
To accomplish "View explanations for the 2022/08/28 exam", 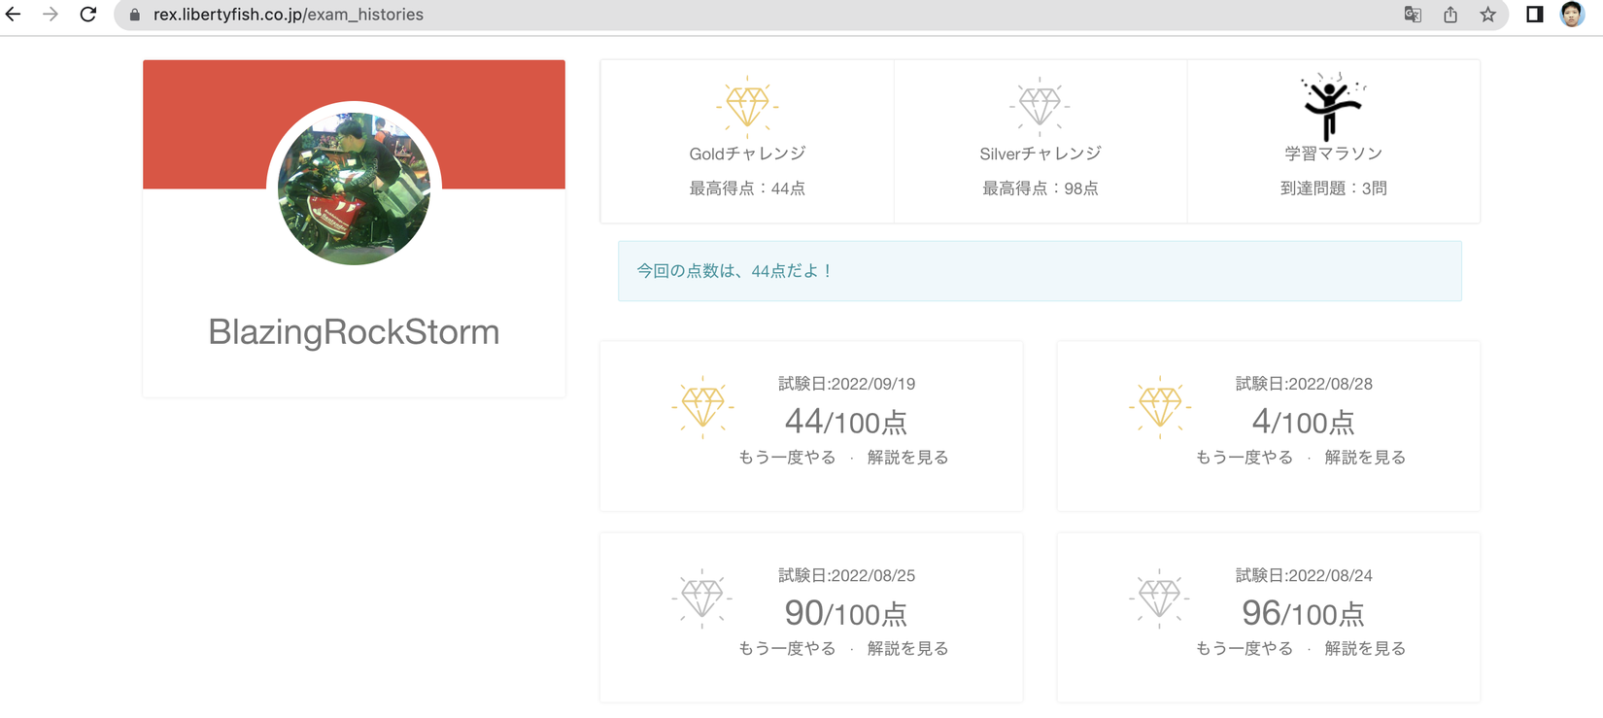I will [1365, 458].
